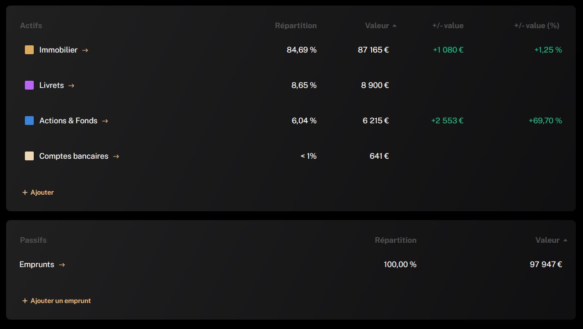
Task: Sort assets by +/- value (%) column
Action: (537, 25)
